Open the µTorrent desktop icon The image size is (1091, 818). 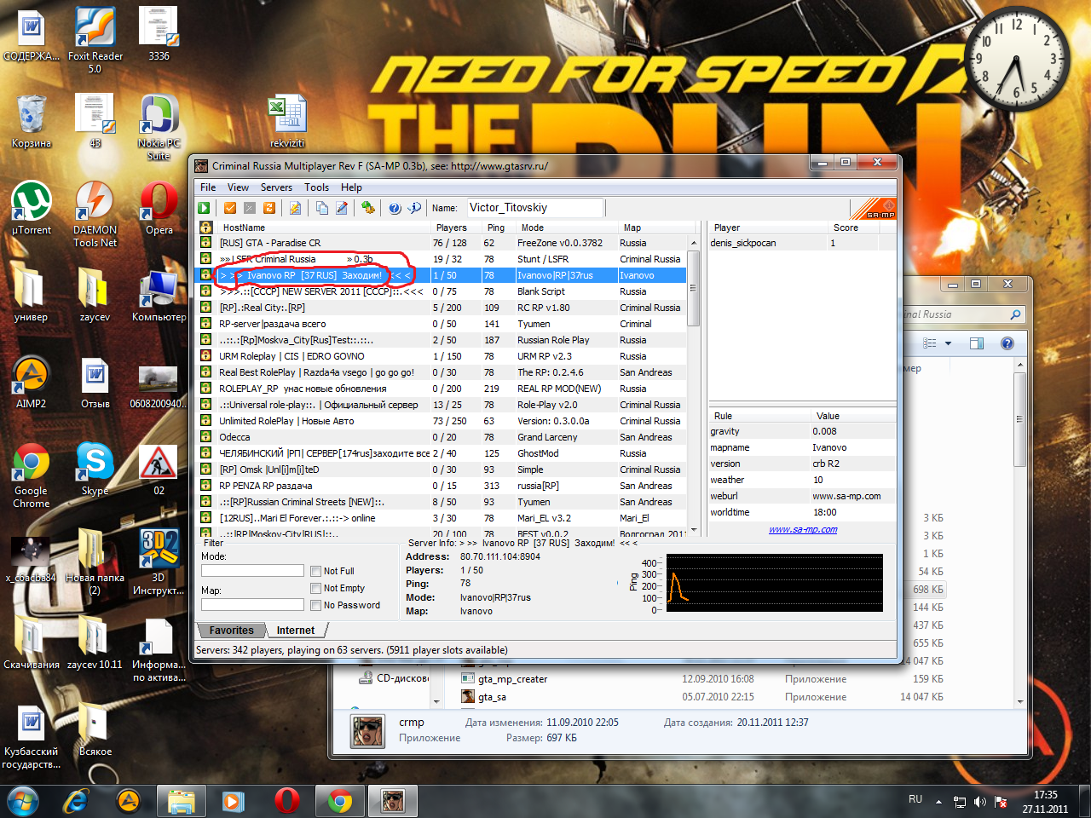(32, 208)
